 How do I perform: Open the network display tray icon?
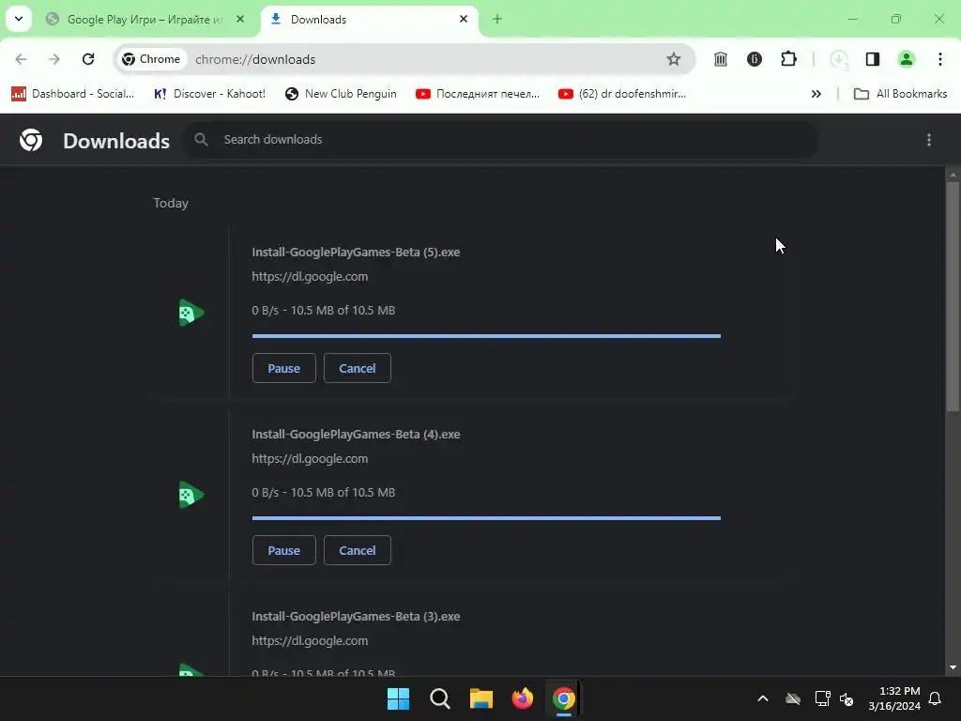click(822, 698)
